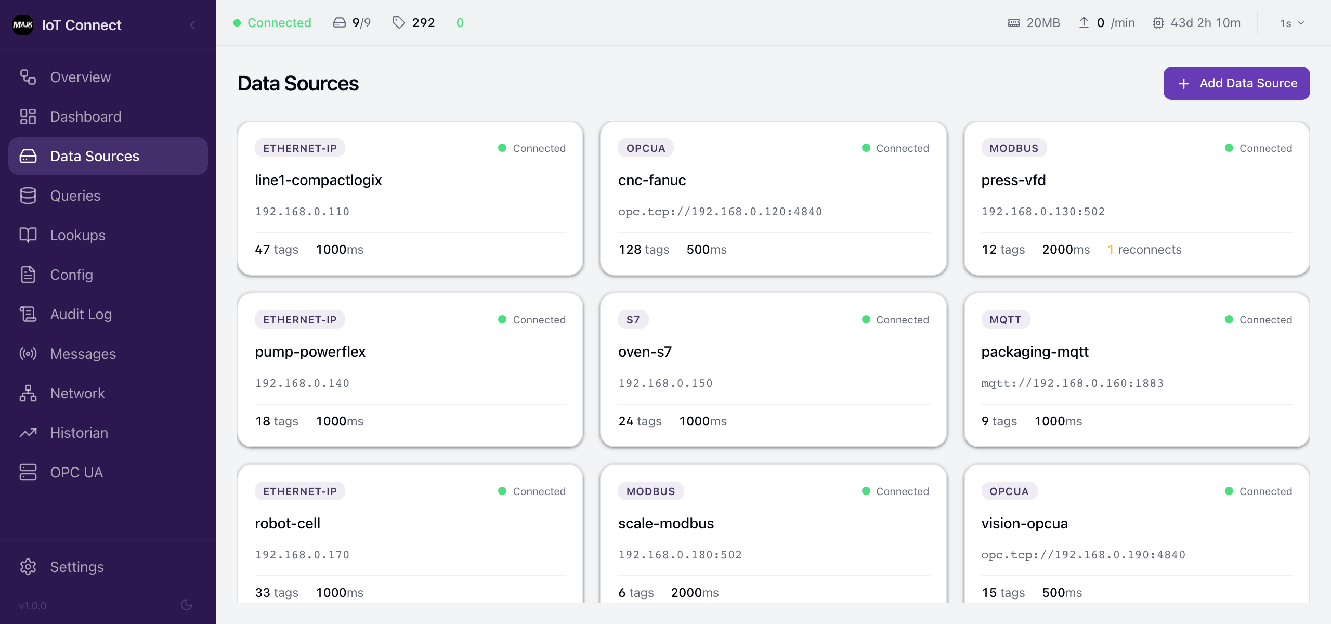This screenshot has height=624, width=1331.
Task: Open the cnc-fanuc data source card
Action: (773, 198)
